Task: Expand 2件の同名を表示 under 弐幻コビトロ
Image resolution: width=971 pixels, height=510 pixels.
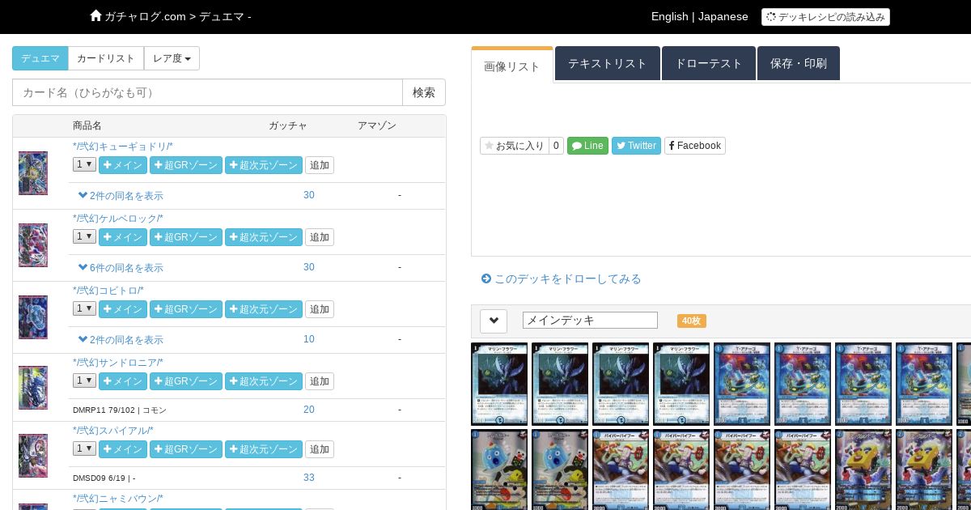Action: pos(121,340)
